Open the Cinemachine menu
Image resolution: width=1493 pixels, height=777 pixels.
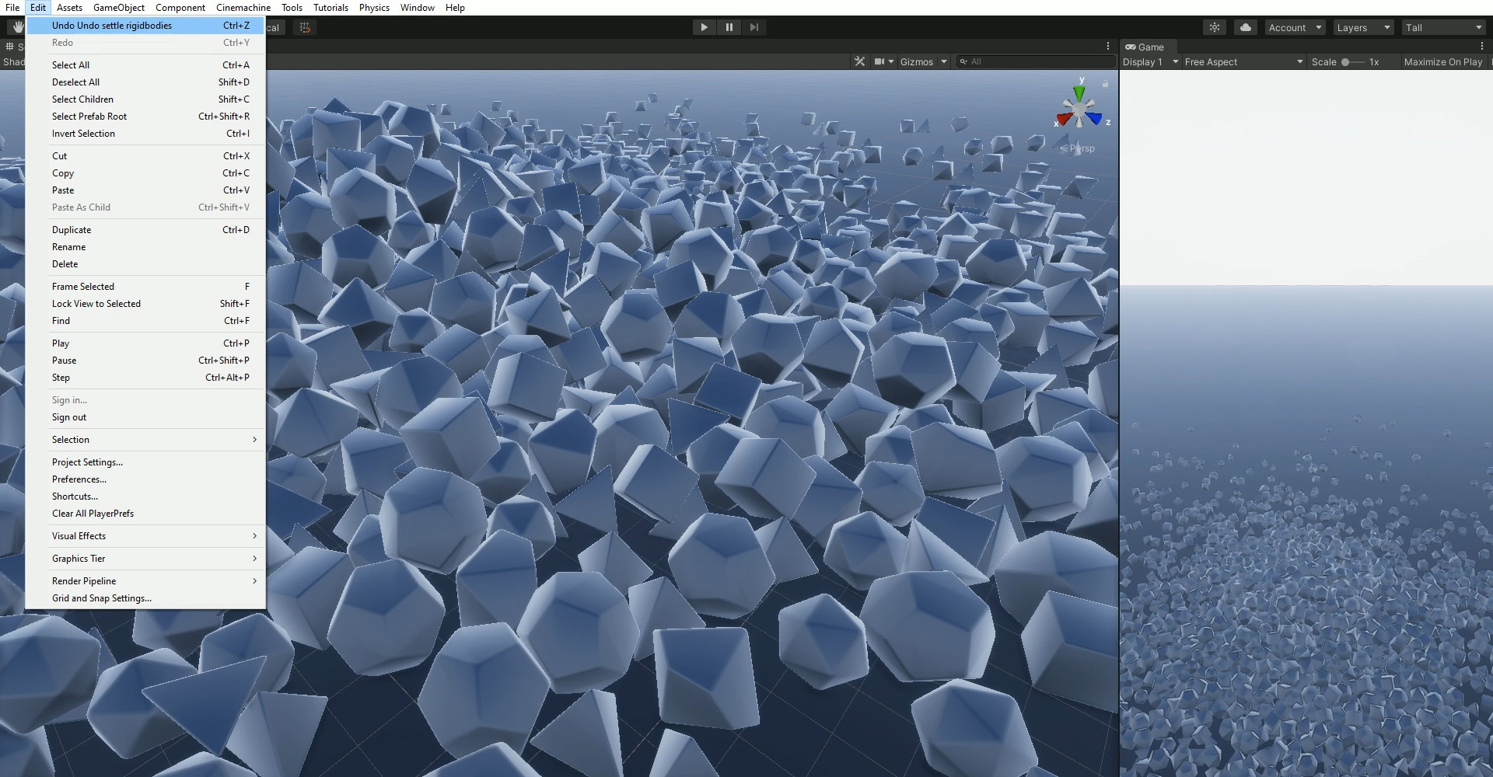click(x=243, y=7)
